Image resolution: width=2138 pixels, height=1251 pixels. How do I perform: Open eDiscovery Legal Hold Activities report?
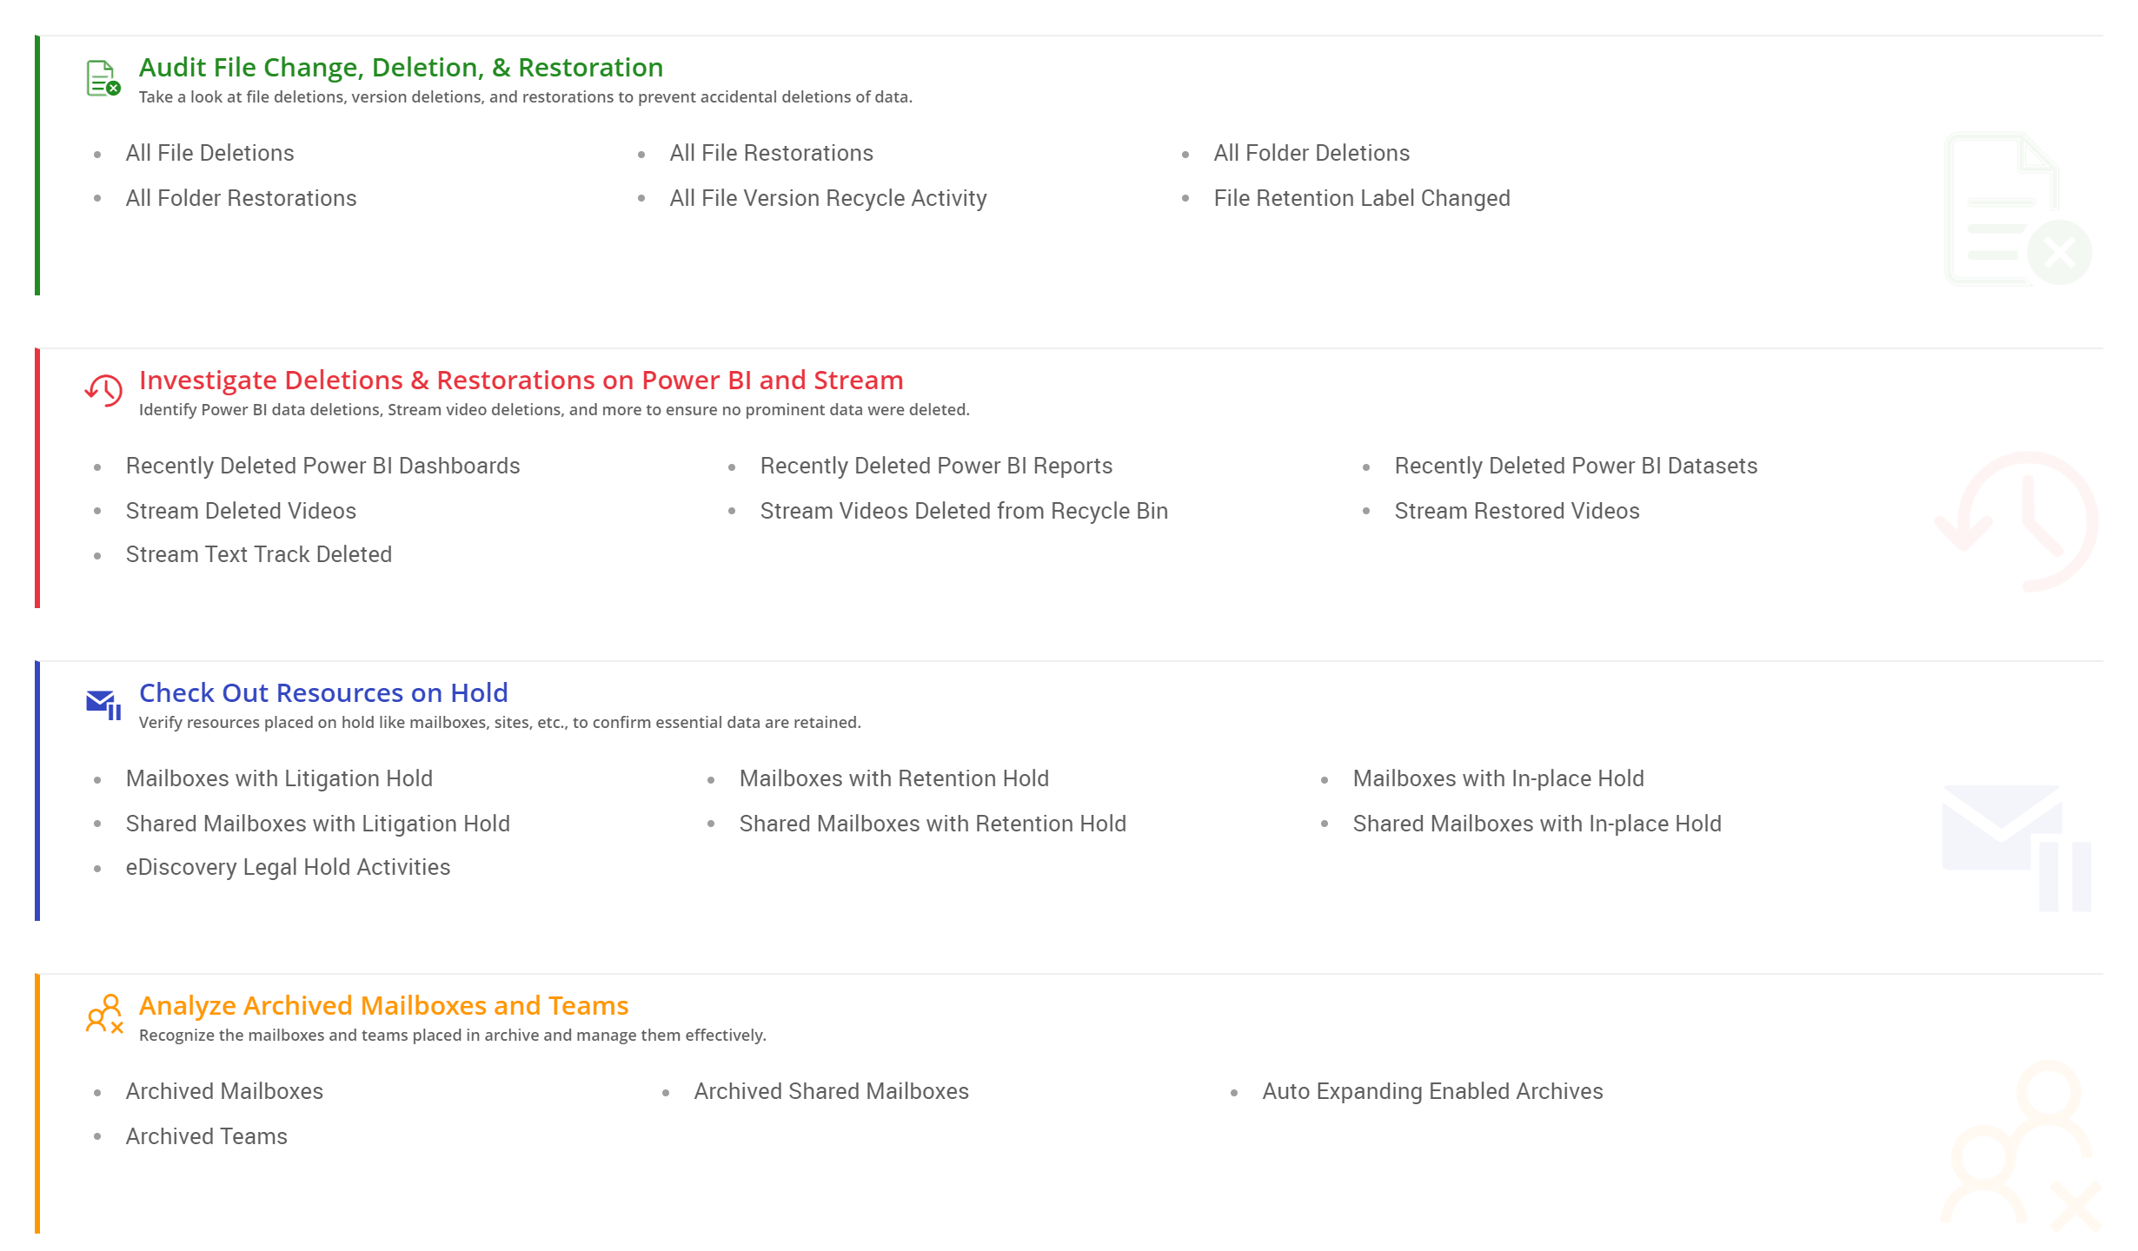(288, 867)
